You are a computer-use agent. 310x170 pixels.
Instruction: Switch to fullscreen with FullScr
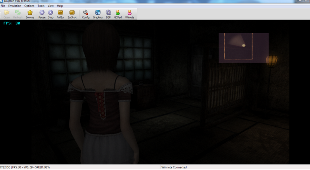pyautogui.click(x=60, y=14)
